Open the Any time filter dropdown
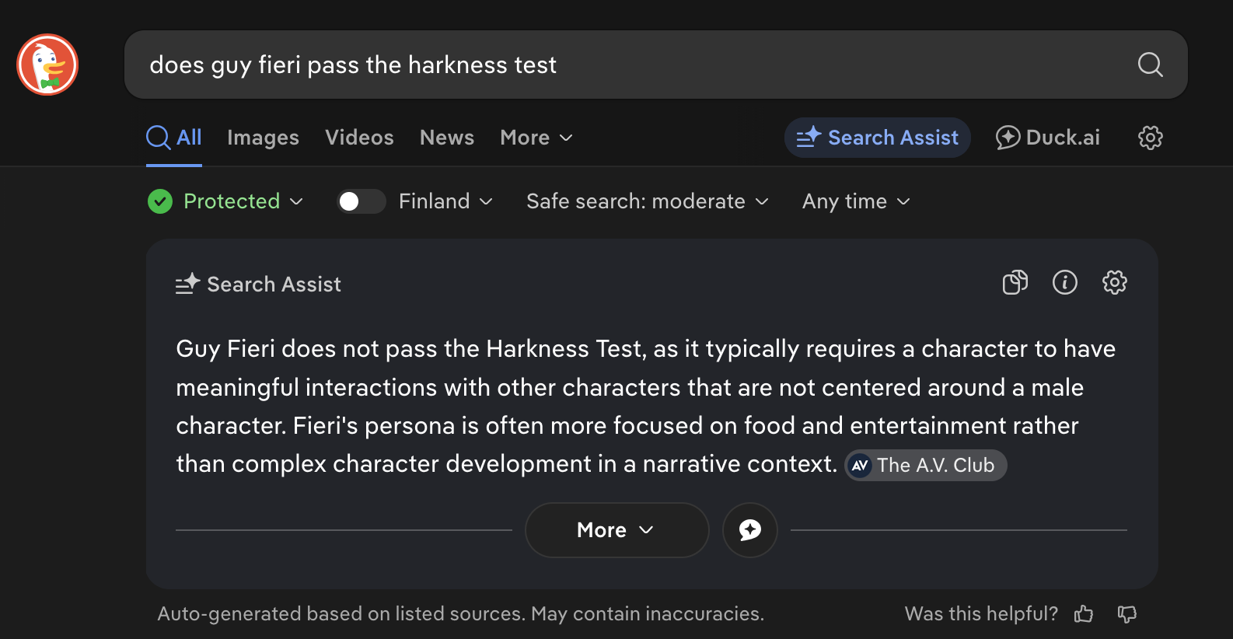 click(x=855, y=201)
